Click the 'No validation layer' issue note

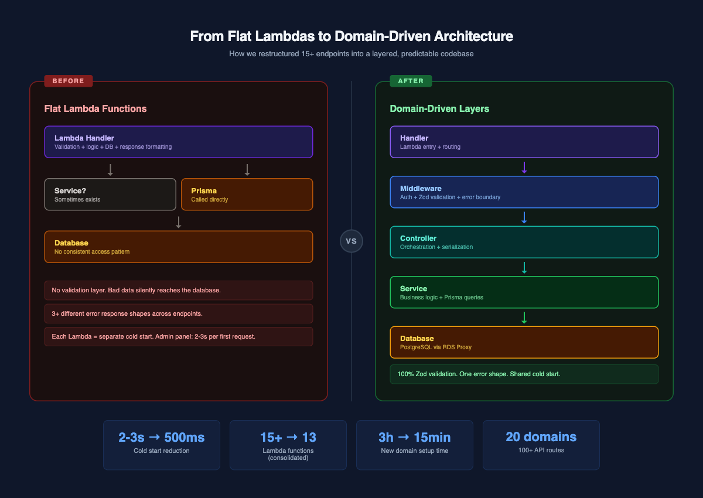[179, 291]
